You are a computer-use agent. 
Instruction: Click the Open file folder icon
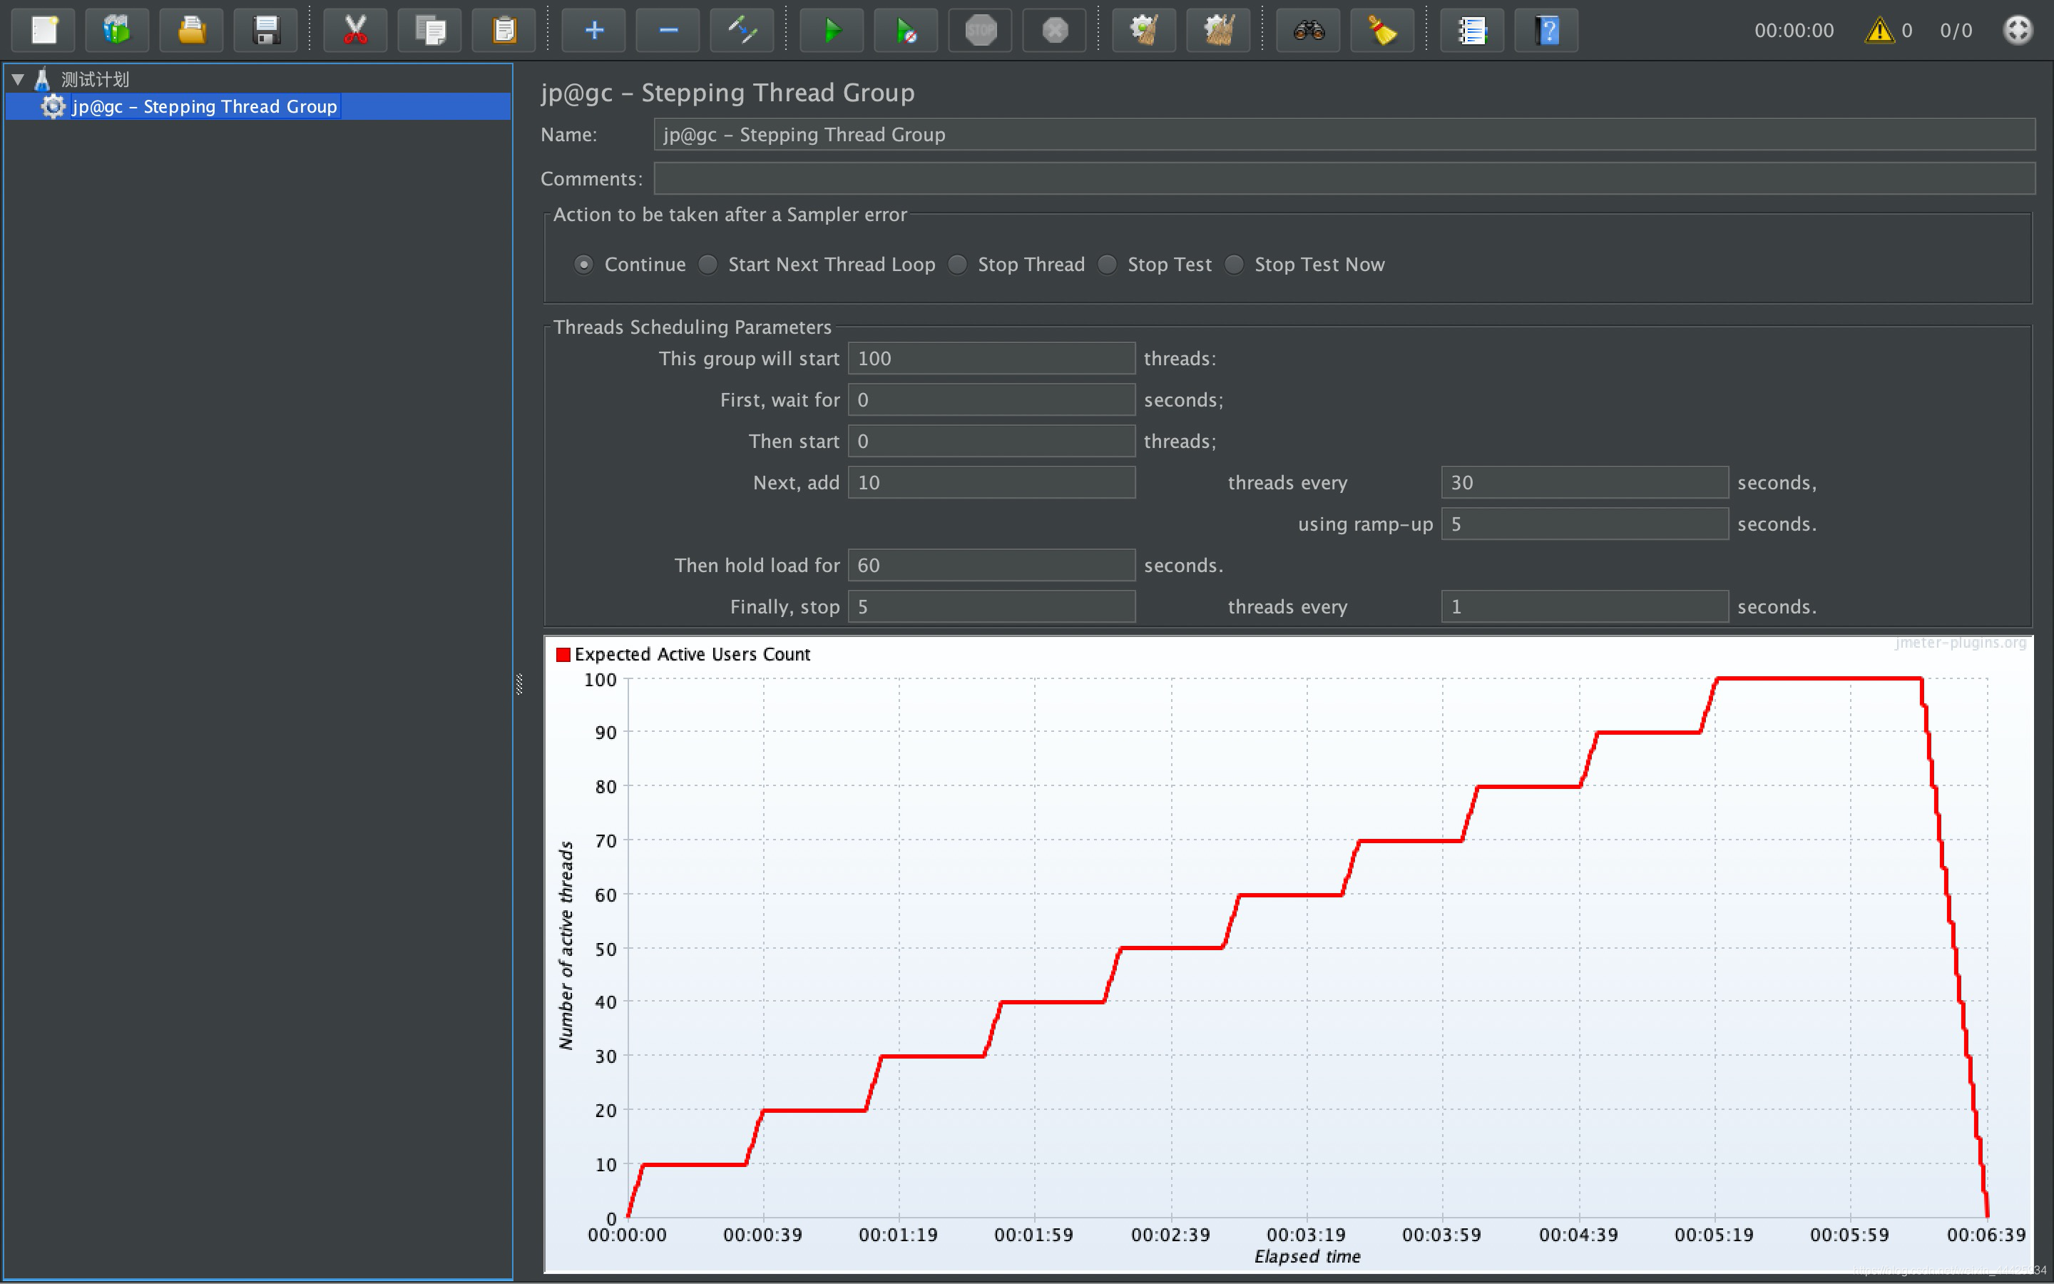tap(192, 31)
